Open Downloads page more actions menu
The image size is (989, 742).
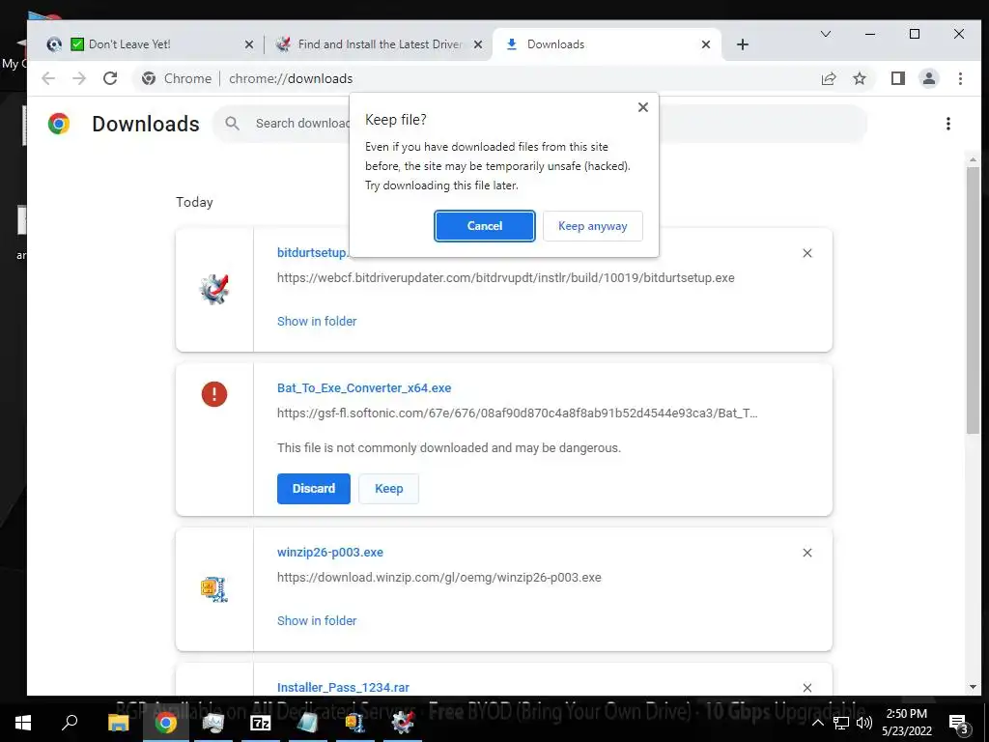coord(948,124)
